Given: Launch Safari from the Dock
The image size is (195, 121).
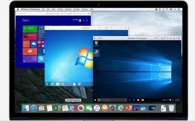Looking at the screenshot, I should point(34,108).
